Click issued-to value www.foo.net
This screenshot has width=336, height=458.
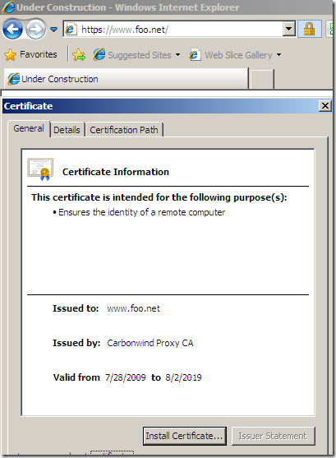pos(133,308)
